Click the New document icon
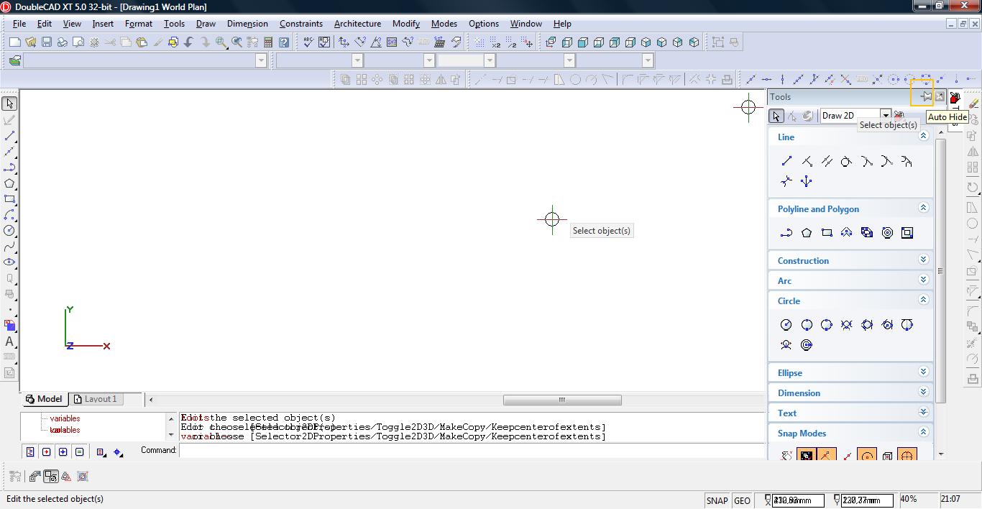Screen dimensions: 982x509 pos(14,42)
